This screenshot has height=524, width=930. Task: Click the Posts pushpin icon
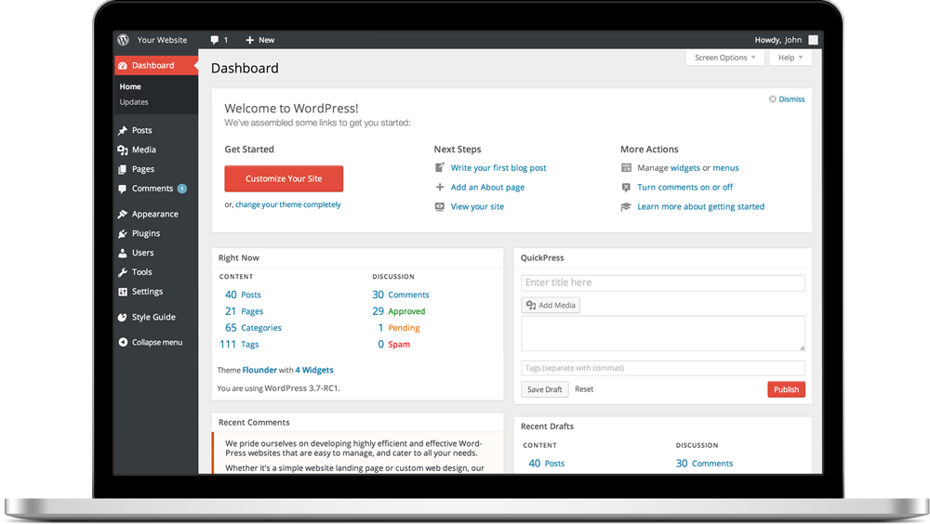123,130
